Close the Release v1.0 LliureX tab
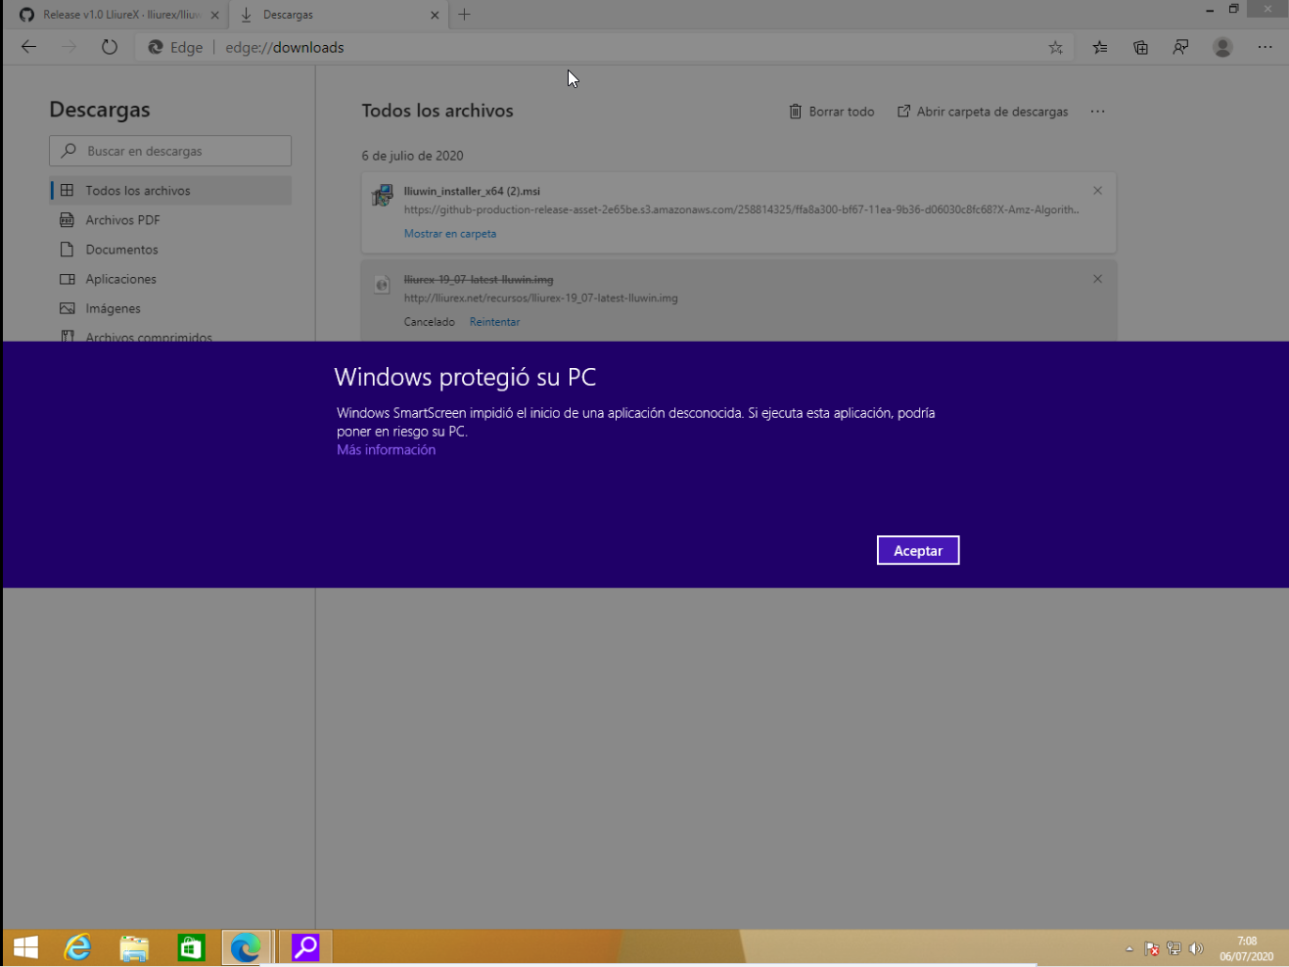The height and width of the screenshot is (967, 1289). coord(214,15)
